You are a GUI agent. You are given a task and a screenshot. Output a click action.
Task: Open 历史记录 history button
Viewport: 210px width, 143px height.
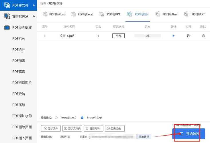coord(115,128)
